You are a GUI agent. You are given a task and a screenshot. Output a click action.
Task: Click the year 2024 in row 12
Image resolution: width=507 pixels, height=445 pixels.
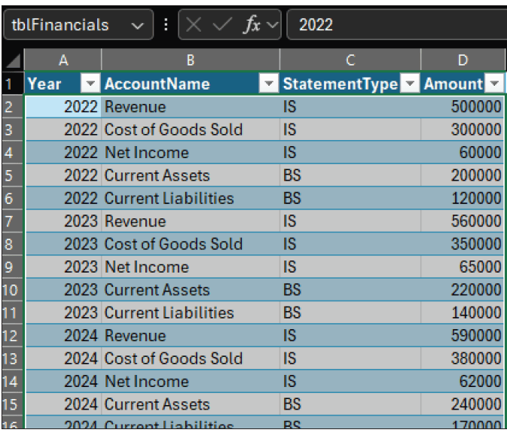63,336
